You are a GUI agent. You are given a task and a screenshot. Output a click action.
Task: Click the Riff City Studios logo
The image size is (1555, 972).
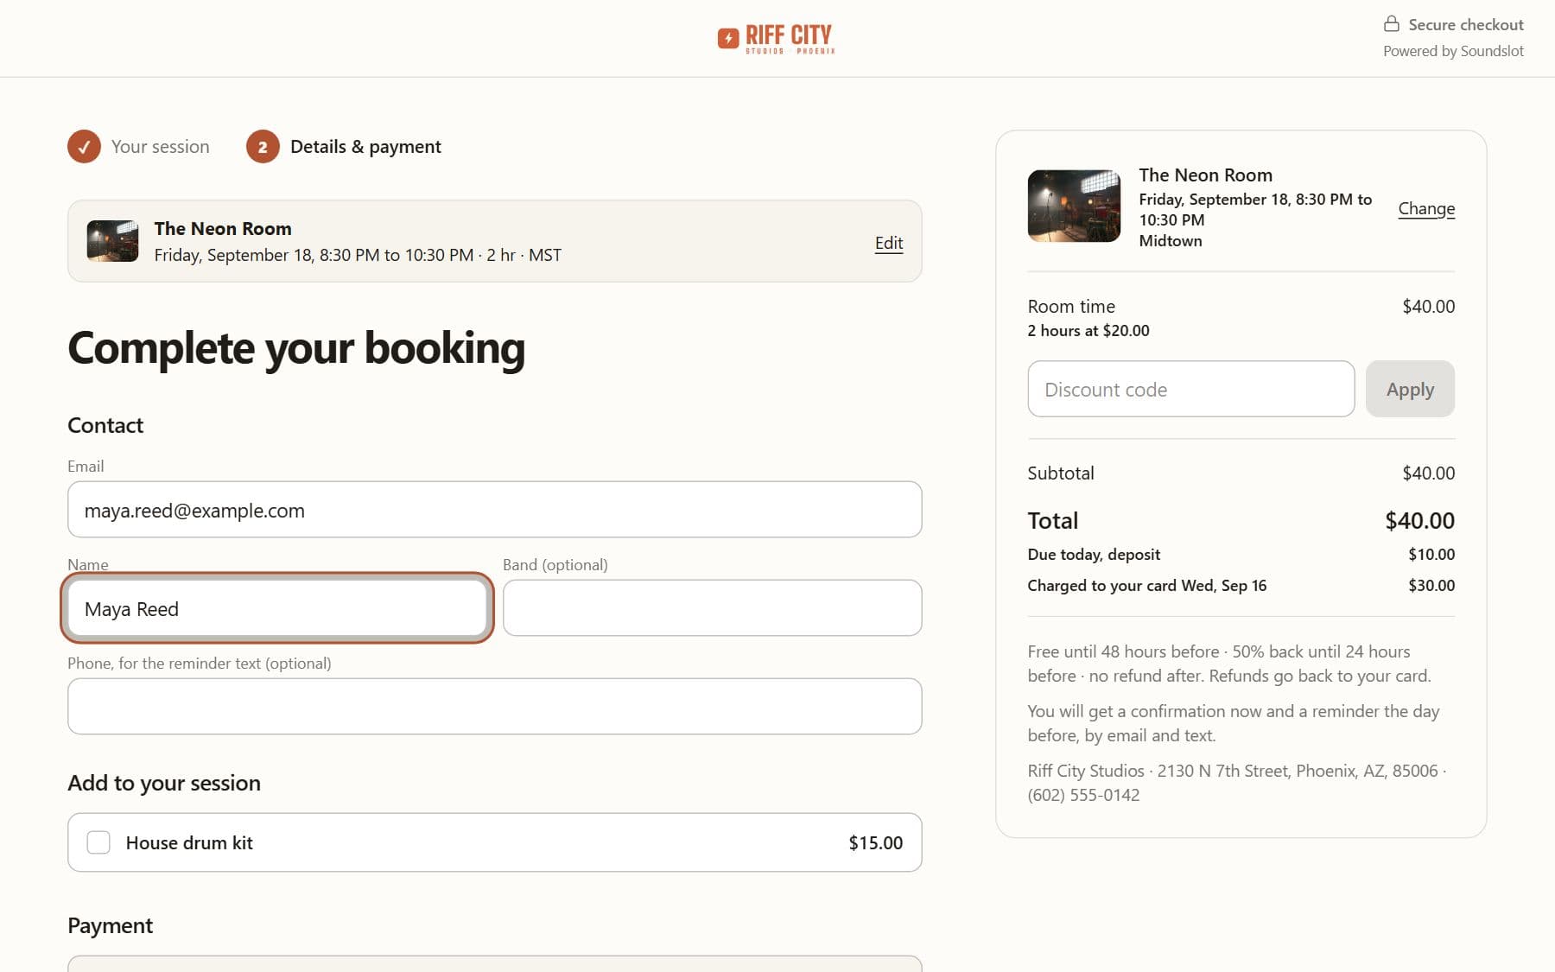[776, 39]
